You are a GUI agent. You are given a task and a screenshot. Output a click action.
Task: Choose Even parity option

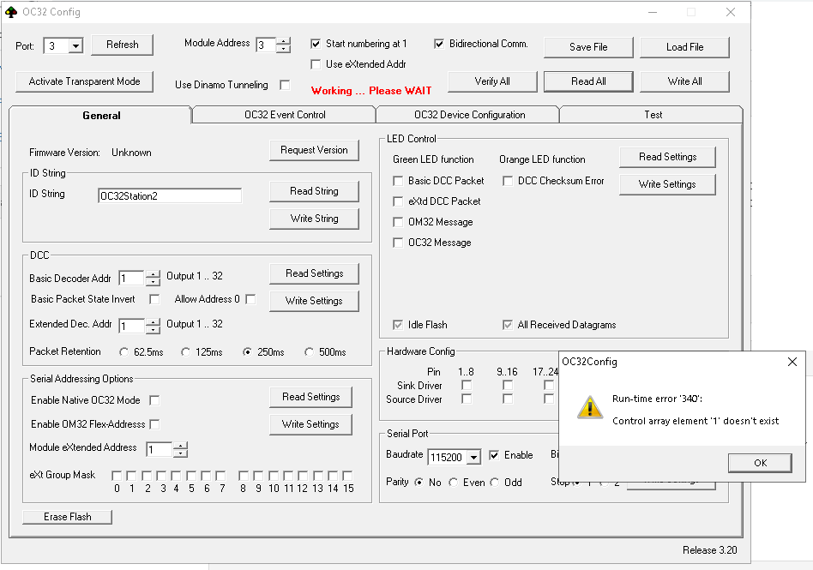pos(454,483)
